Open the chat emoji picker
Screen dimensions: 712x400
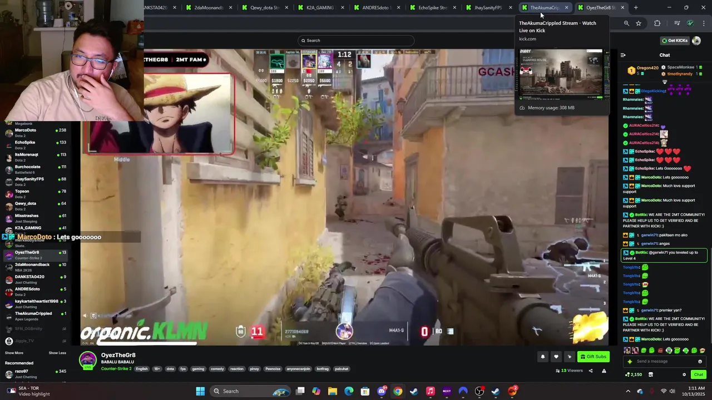point(700,361)
